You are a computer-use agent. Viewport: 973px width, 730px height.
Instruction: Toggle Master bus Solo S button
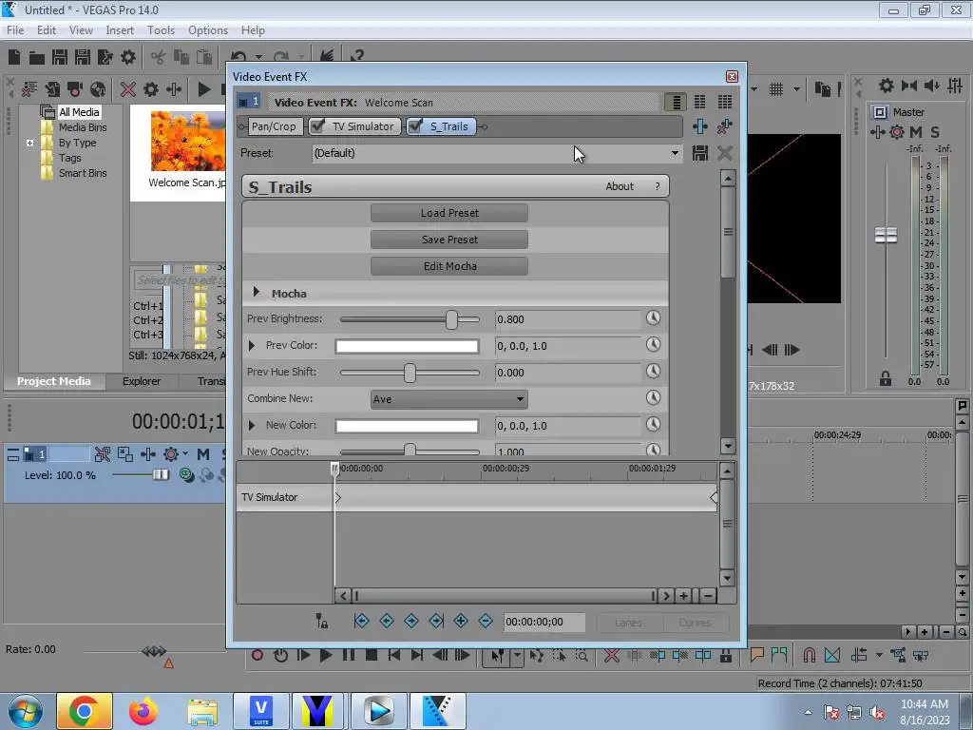coord(935,131)
